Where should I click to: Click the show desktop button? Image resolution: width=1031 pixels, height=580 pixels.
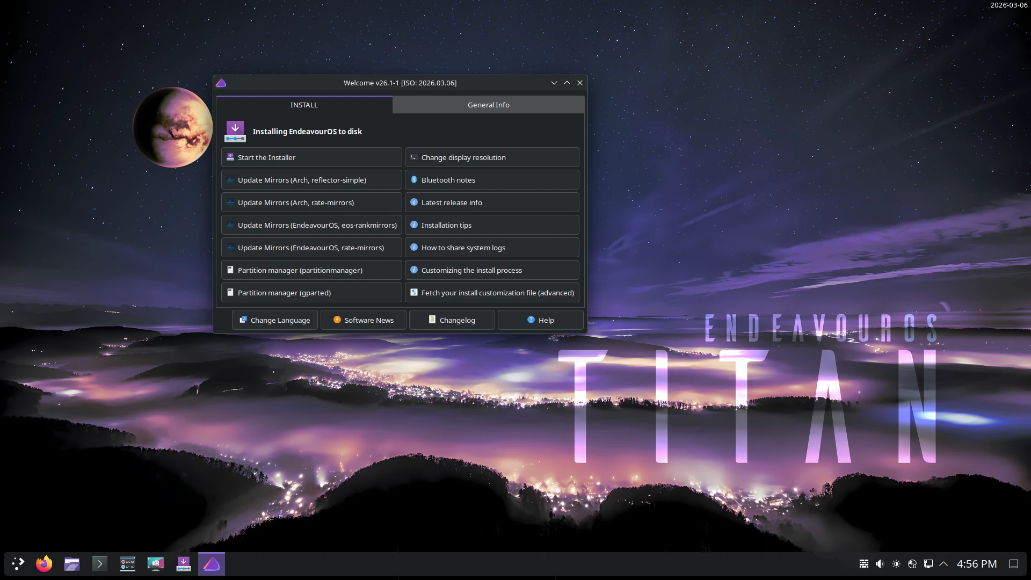pyautogui.click(x=1014, y=564)
